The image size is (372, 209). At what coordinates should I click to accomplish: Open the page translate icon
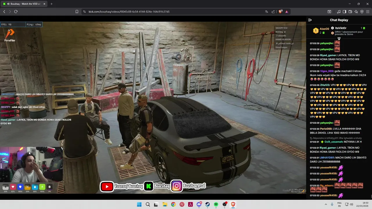[267, 12]
